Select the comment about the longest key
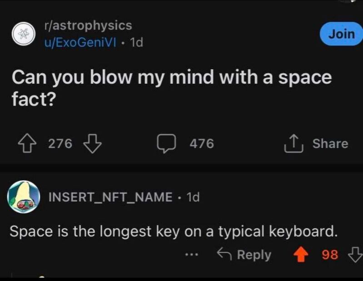The width and height of the screenshot is (363, 281). click(174, 231)
